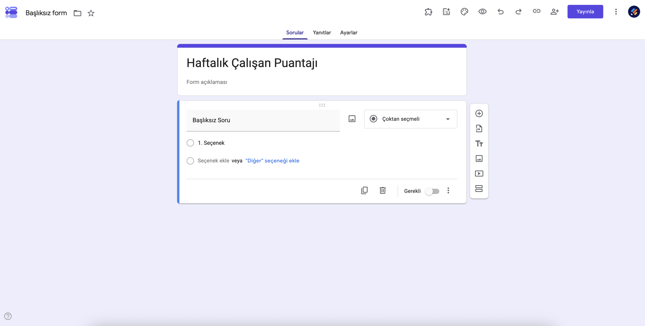Open the Çoktan seçmeli question type dropdown

pyautogui.click(x=410, y=119)
